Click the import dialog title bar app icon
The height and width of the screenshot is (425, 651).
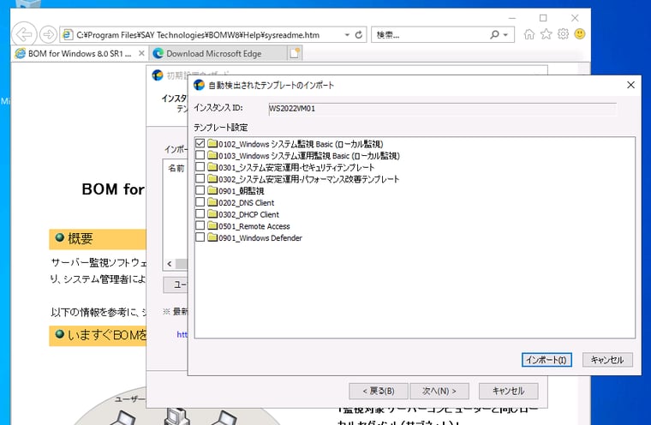[200, 85]
